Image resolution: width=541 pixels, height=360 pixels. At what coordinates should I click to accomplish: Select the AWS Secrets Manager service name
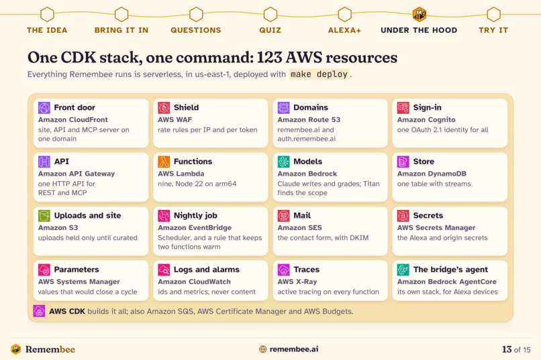point(436,228)
